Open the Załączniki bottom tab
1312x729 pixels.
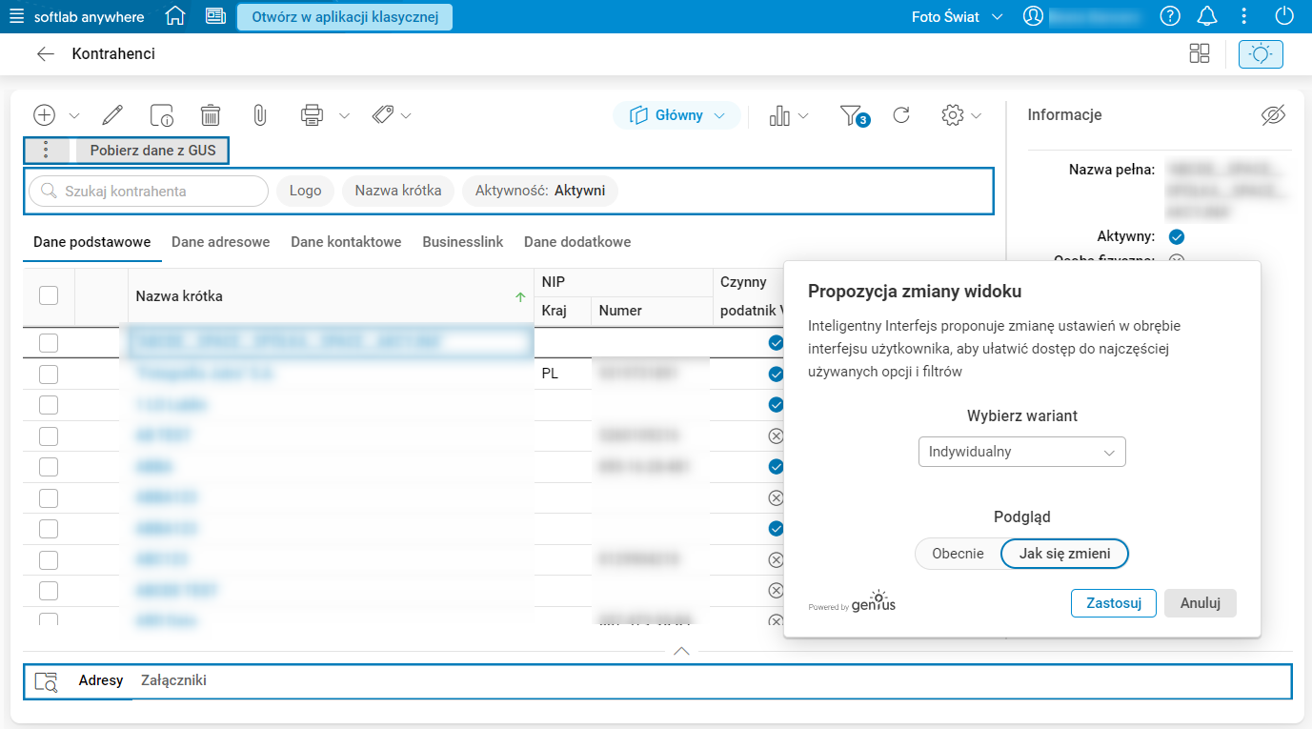[x=173, y=680]
